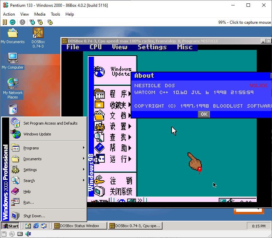The image size is (272, 238).
Task: Click the DOSBox window title bar icon
Action: pos(64,41)
